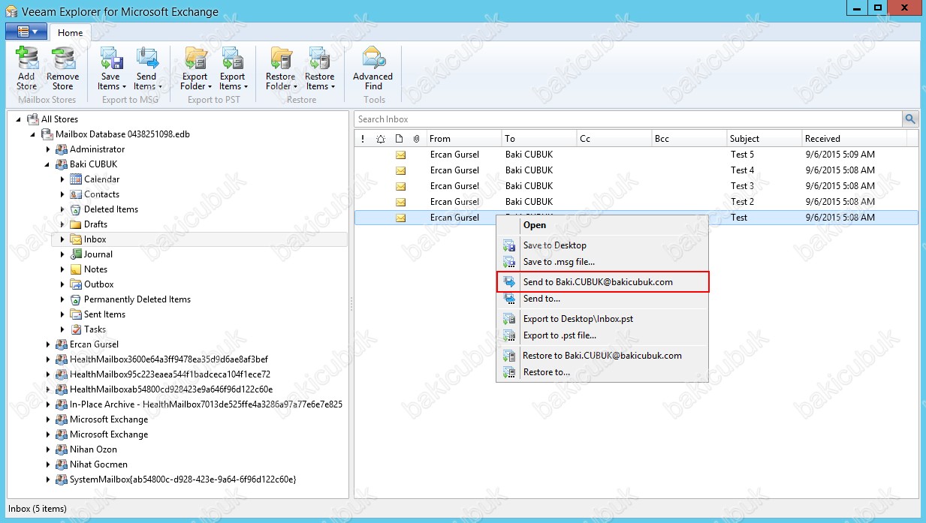The width and height of the screenshot is (926, 523).
Task: Click the Tasks folder icon
Action: 75,329
